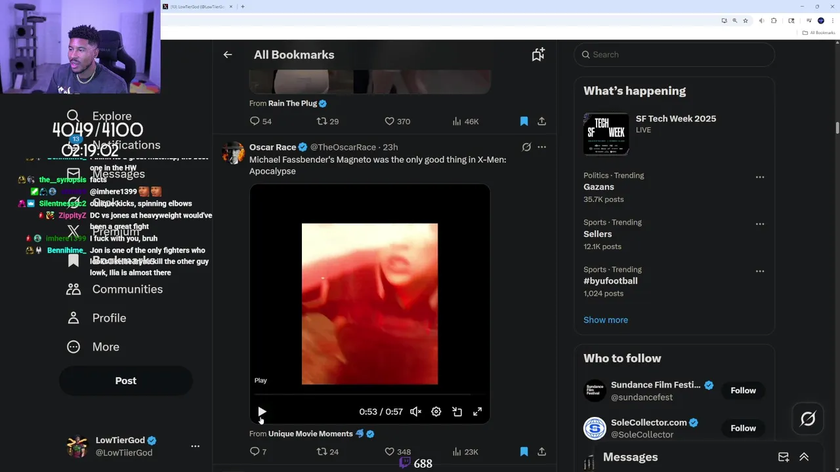Close the LowTierGod browser tab
Viewport: 840px width, 472px height.
click(231, 7)
